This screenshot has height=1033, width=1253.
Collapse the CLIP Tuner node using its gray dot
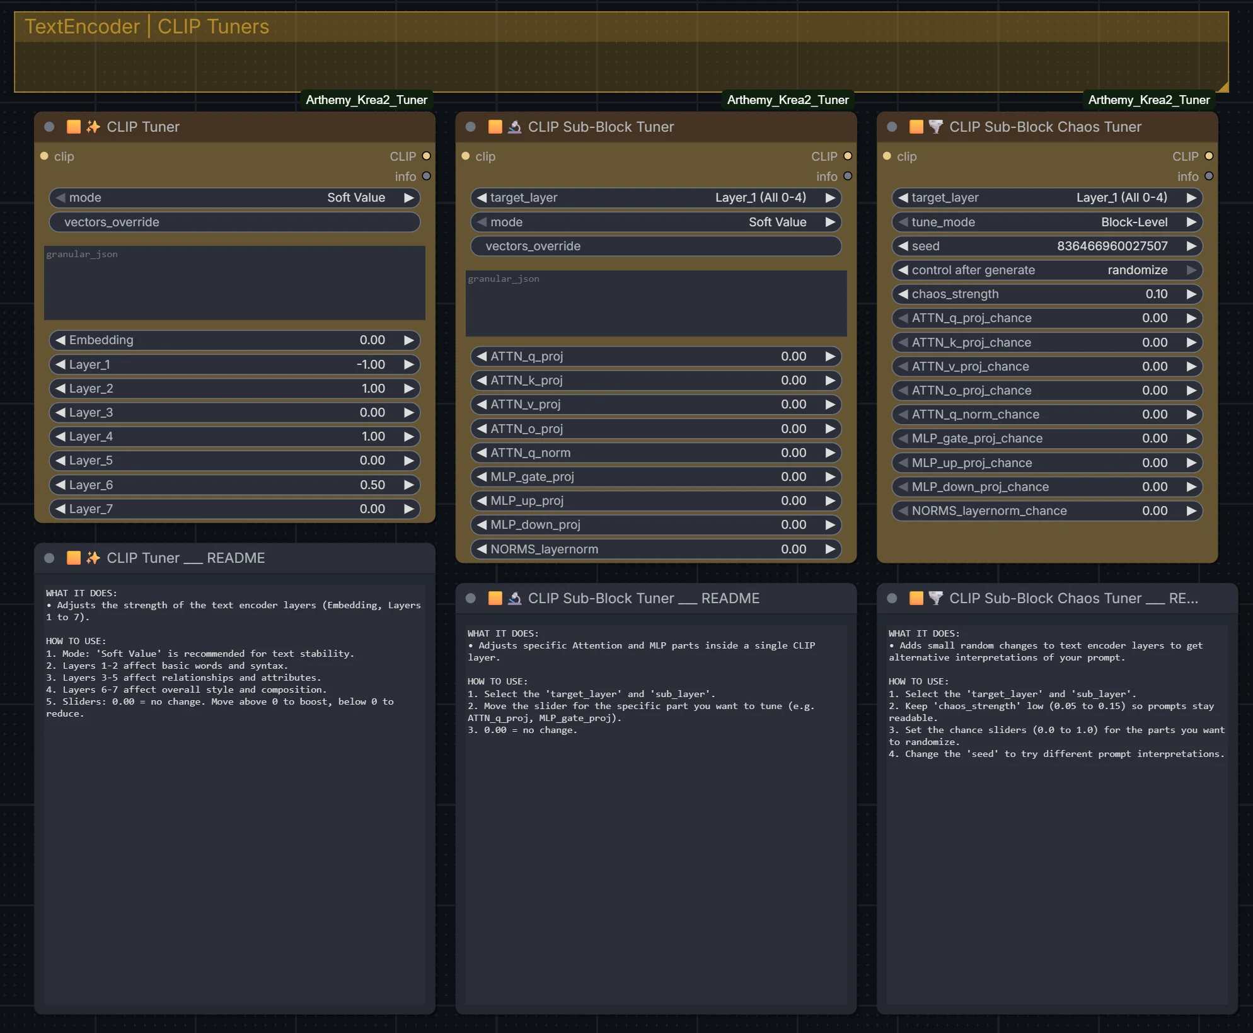coord(49,127)
